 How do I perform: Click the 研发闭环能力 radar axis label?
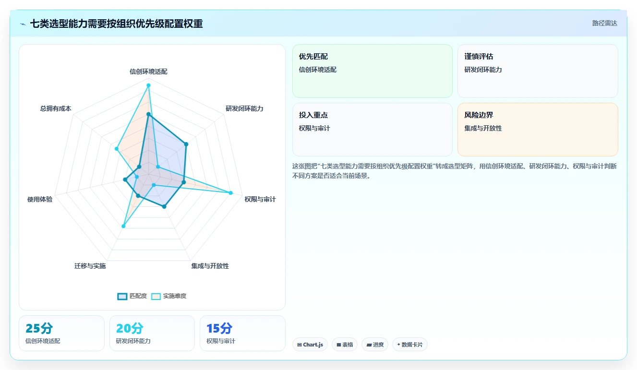pos(244,108)
